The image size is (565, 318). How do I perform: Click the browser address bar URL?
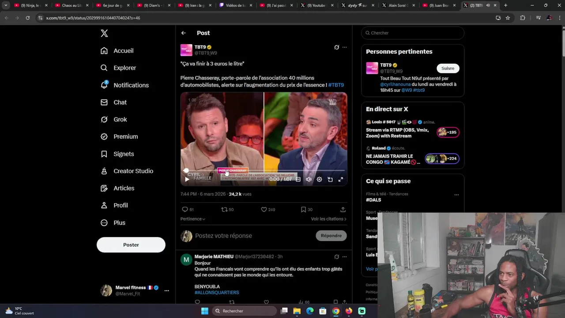pyautogui.click(x=93, y=18)
